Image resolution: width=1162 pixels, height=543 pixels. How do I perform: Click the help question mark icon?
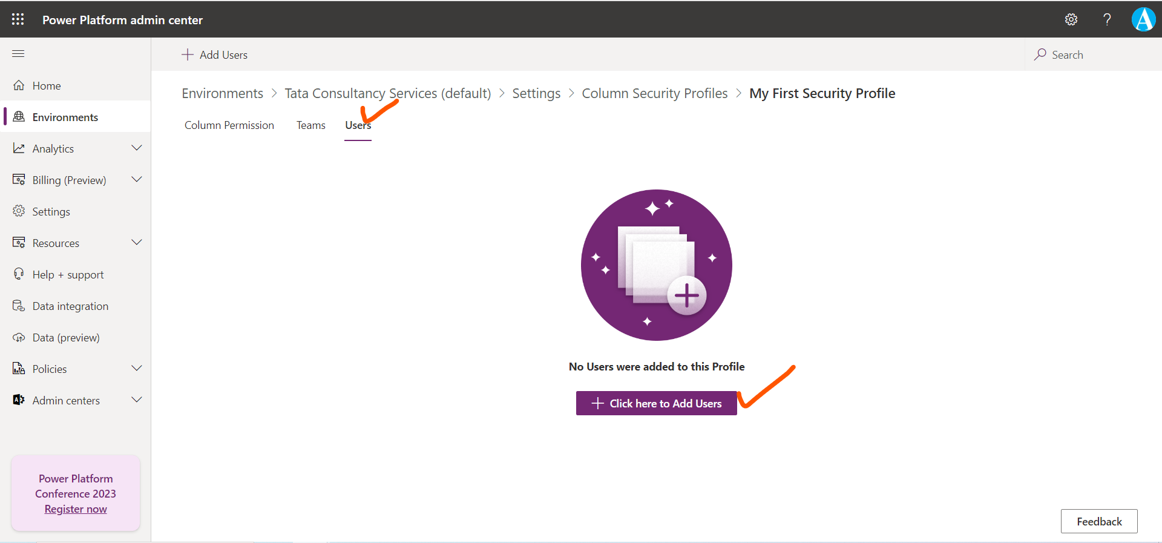(1107, 19)
